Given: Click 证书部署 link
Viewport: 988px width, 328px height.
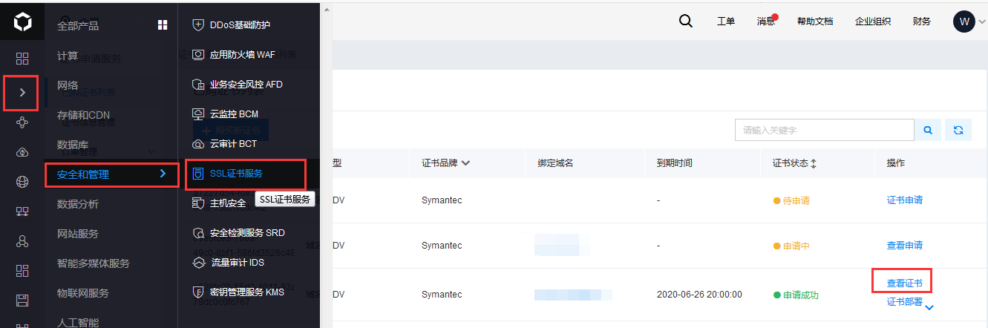Looking at the screenshot, I should 905,302.
